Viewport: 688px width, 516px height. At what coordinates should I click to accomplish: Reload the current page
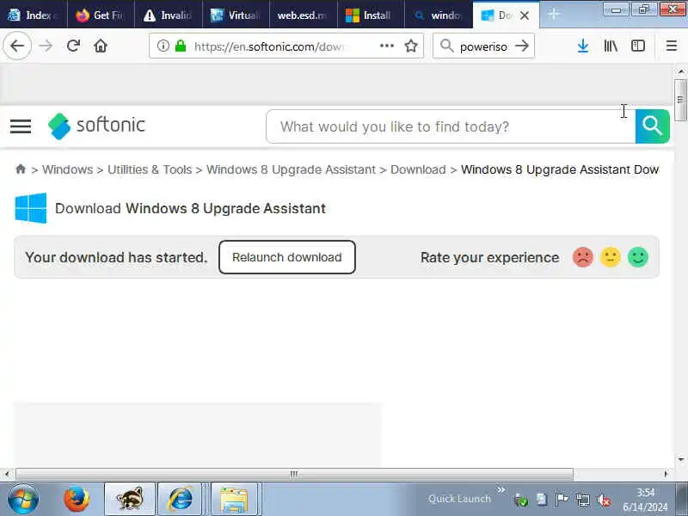pos(73,46)
